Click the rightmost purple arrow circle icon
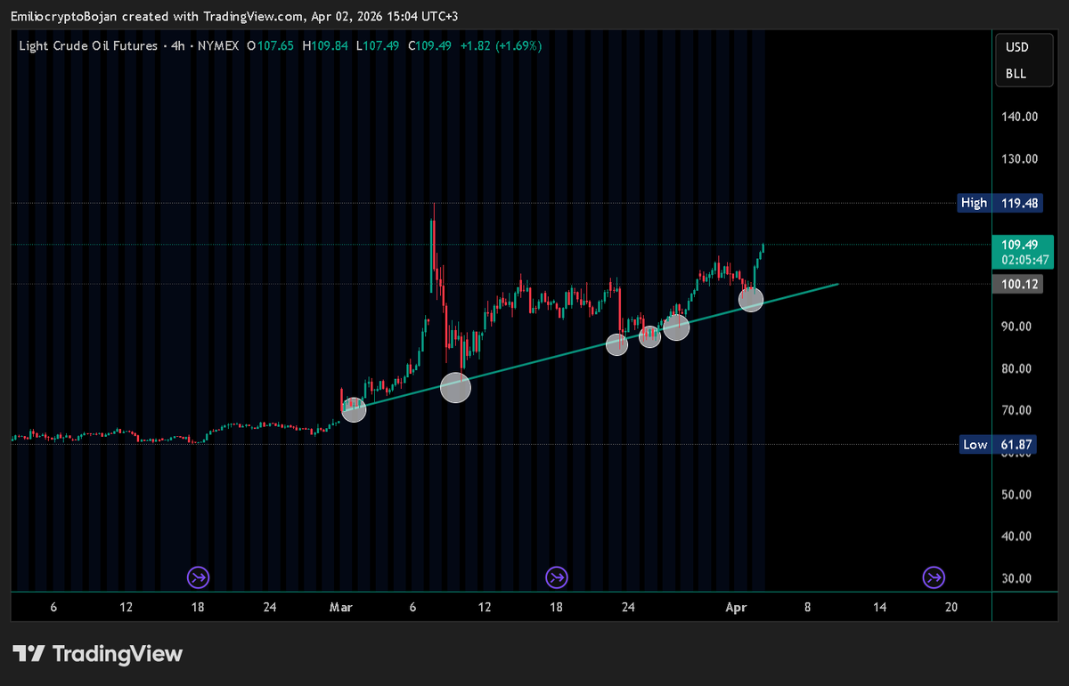The height and width of the screenshot is (686, 1069). click(x=934, y=577)
